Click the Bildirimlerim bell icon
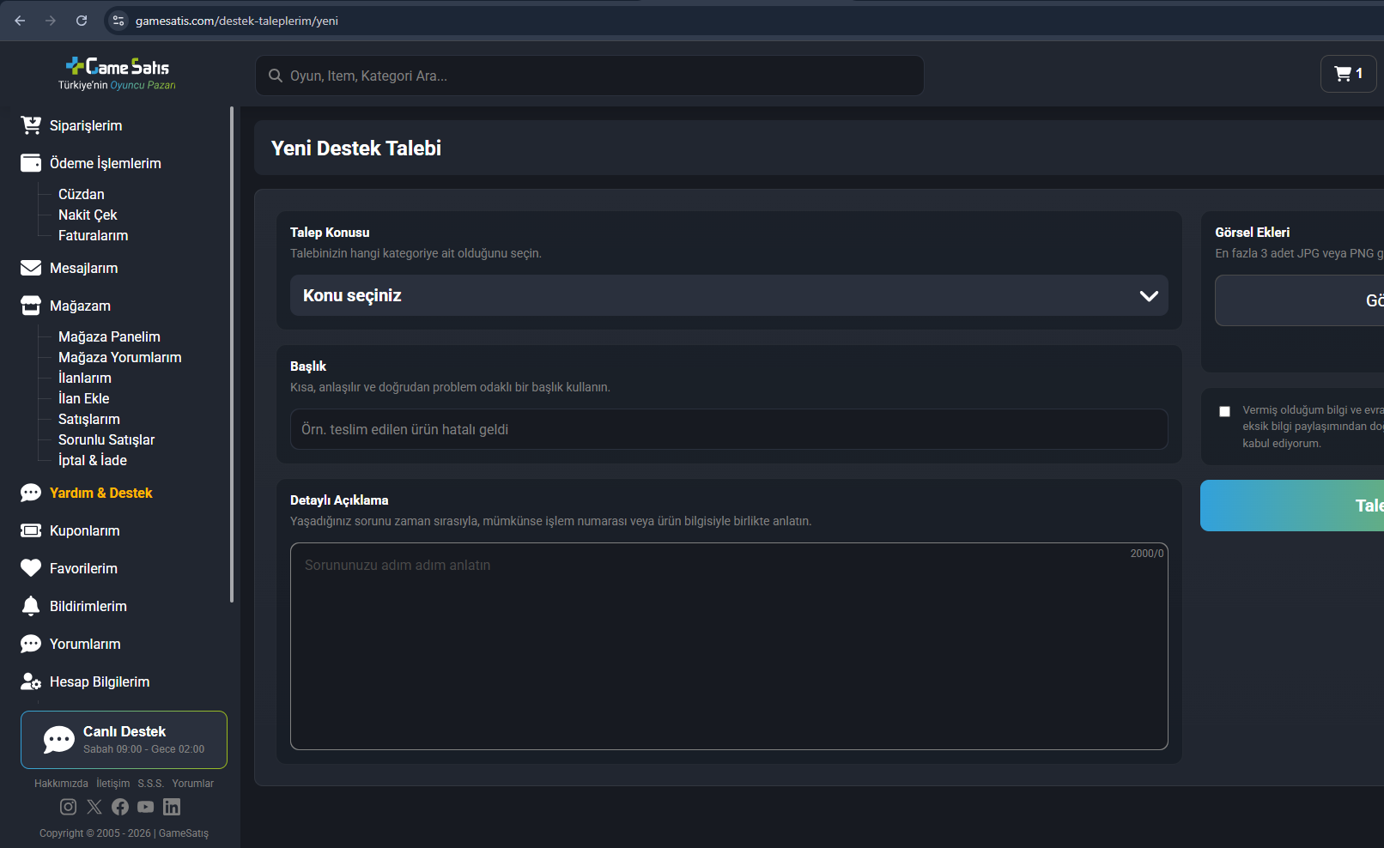 pyautogui.click(x=31, y=606)
